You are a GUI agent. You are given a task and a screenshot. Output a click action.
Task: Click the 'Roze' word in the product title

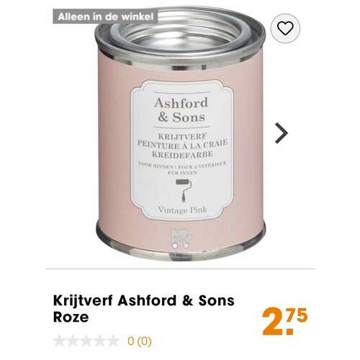point(71,317)
